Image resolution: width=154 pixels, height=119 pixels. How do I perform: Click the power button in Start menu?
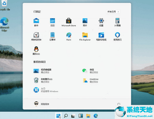tap(119, 104)
